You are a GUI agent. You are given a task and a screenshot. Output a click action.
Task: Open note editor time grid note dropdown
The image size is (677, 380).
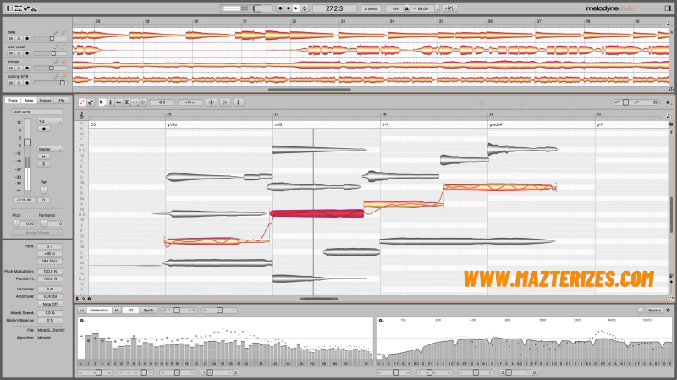668,115
